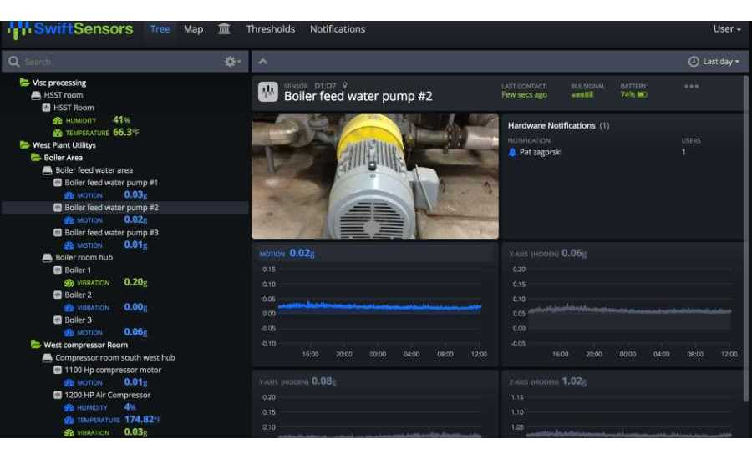Select Boiler feed water pump #3

(111, 233)
